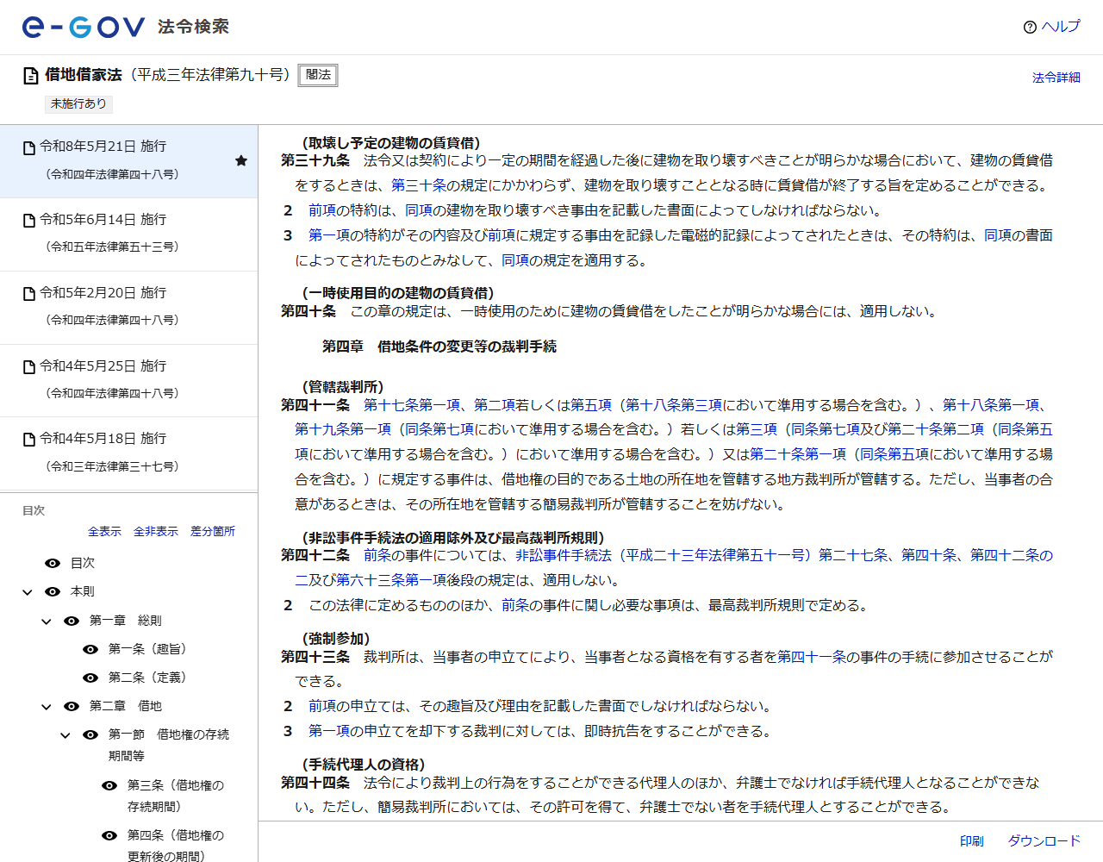Collapse the 第一節 借地権の存続期間等 node
The width and height of the screenshot is (1103, 862).
pyautogui.click(x=65, y=735)
